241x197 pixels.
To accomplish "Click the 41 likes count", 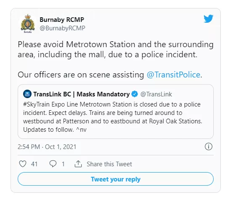I will click(x=34, y=164).
